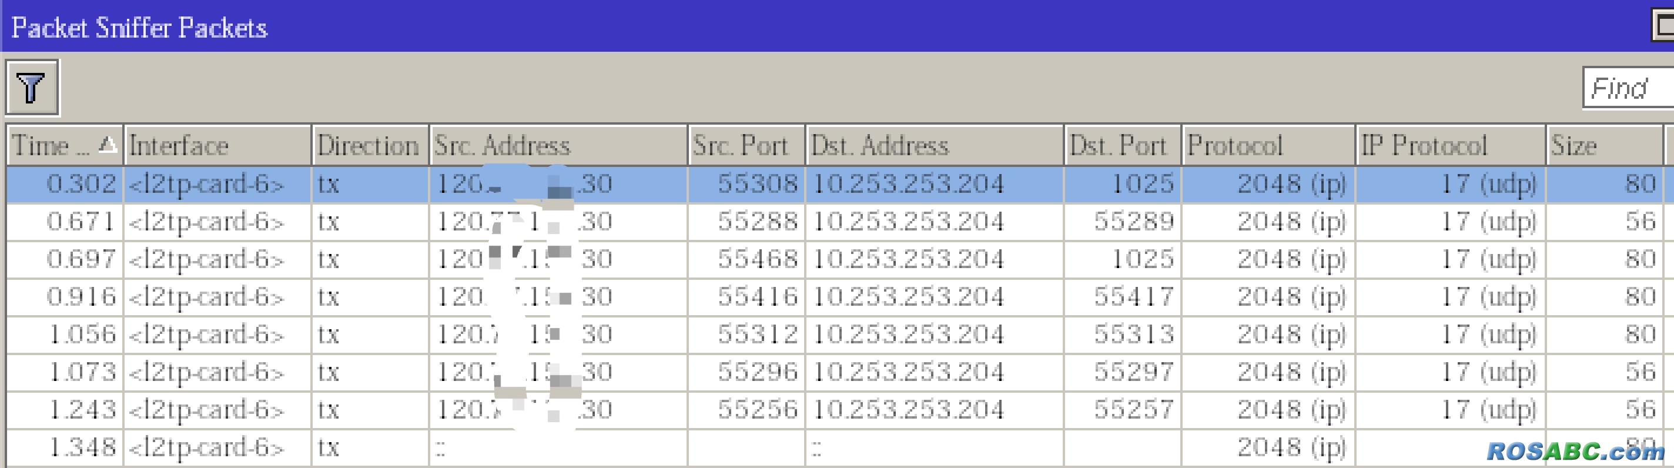This screenshot has height=468, width=1674.
Task: Select the packet row at time 0.697
Action: [835, 260]
